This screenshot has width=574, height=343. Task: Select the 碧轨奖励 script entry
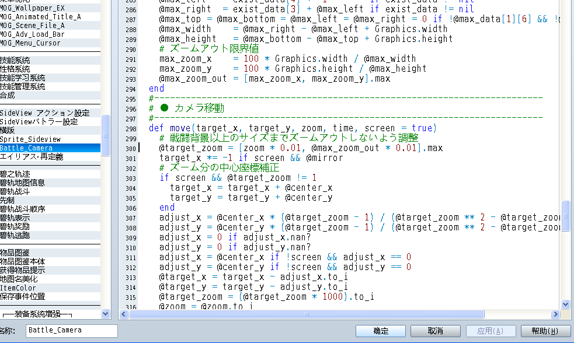(50, 227)
